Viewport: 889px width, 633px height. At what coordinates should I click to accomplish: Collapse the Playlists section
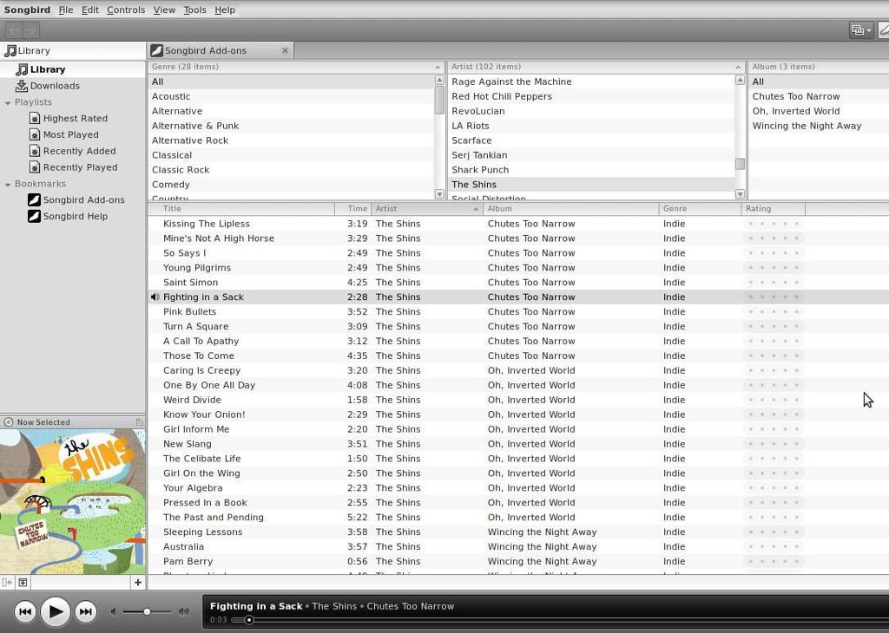8,102
